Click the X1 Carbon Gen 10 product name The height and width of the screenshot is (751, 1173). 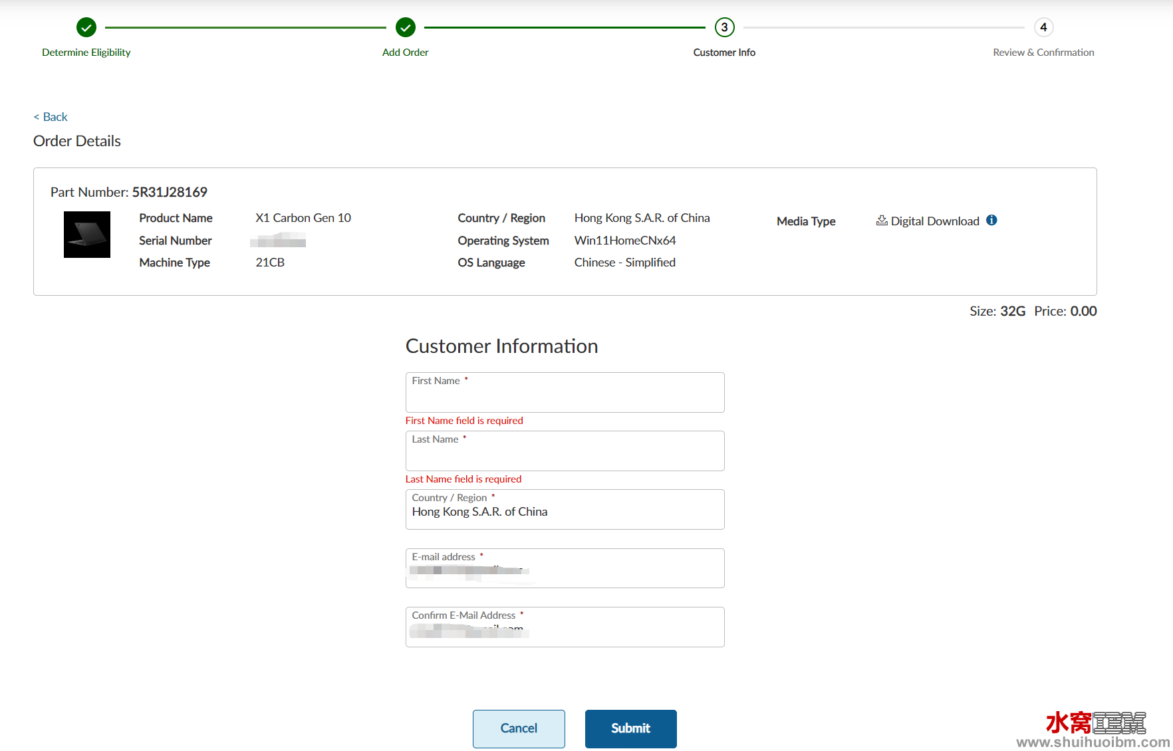click(303, 218)
